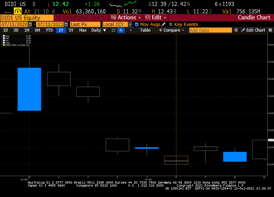
Task: Click the Local CCY field
Action: (x=115, y=24)
